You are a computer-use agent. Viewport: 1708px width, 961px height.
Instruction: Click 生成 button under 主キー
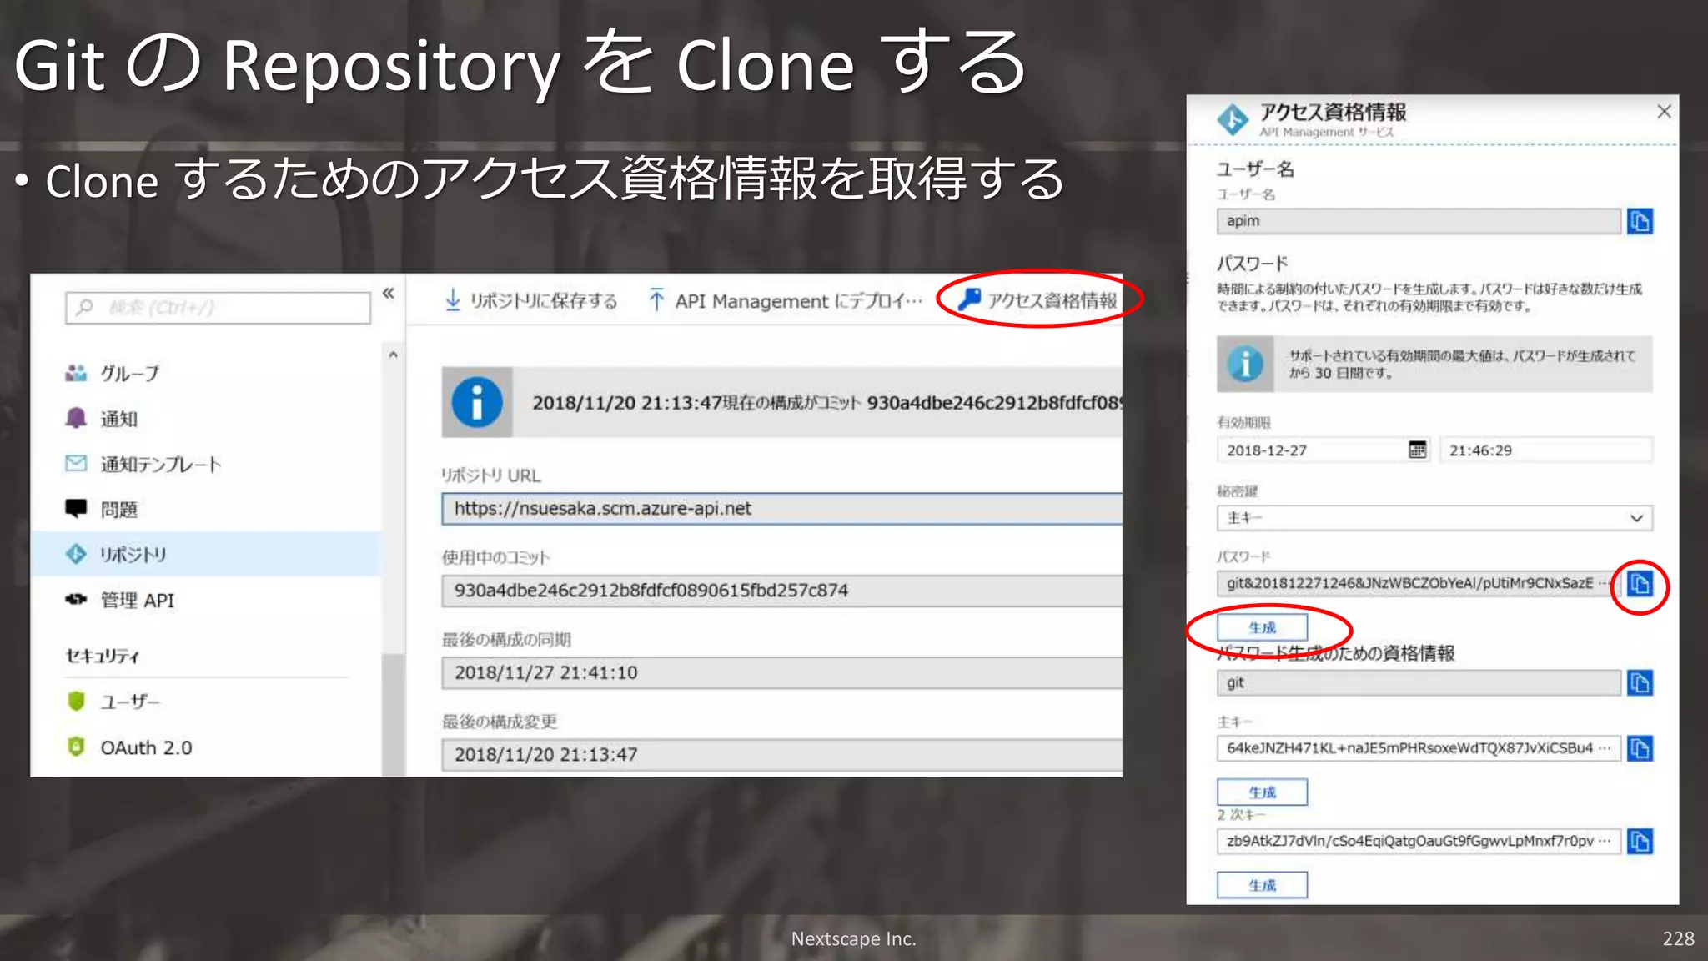tap(1262, 792)
